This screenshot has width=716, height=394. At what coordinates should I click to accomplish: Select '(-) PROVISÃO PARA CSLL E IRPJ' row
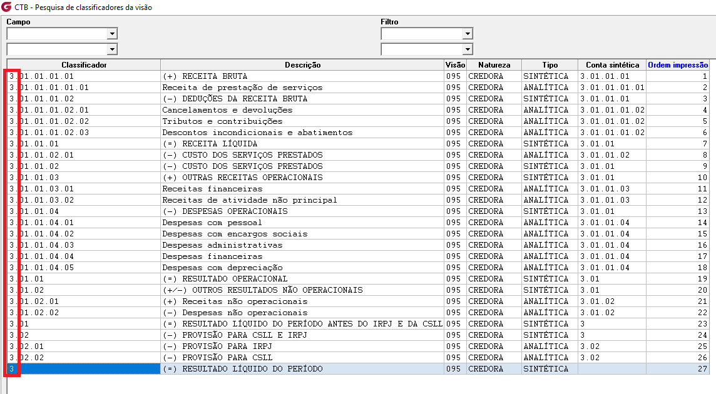[x=358, y=335]
